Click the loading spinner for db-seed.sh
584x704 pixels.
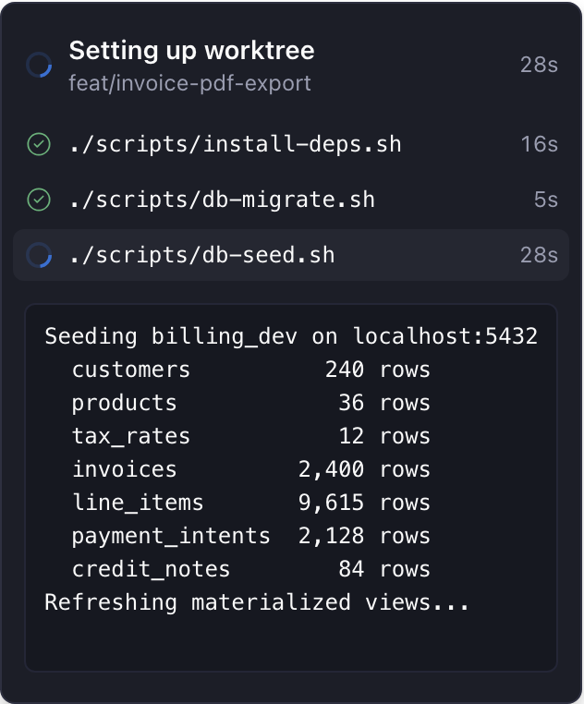39,255
